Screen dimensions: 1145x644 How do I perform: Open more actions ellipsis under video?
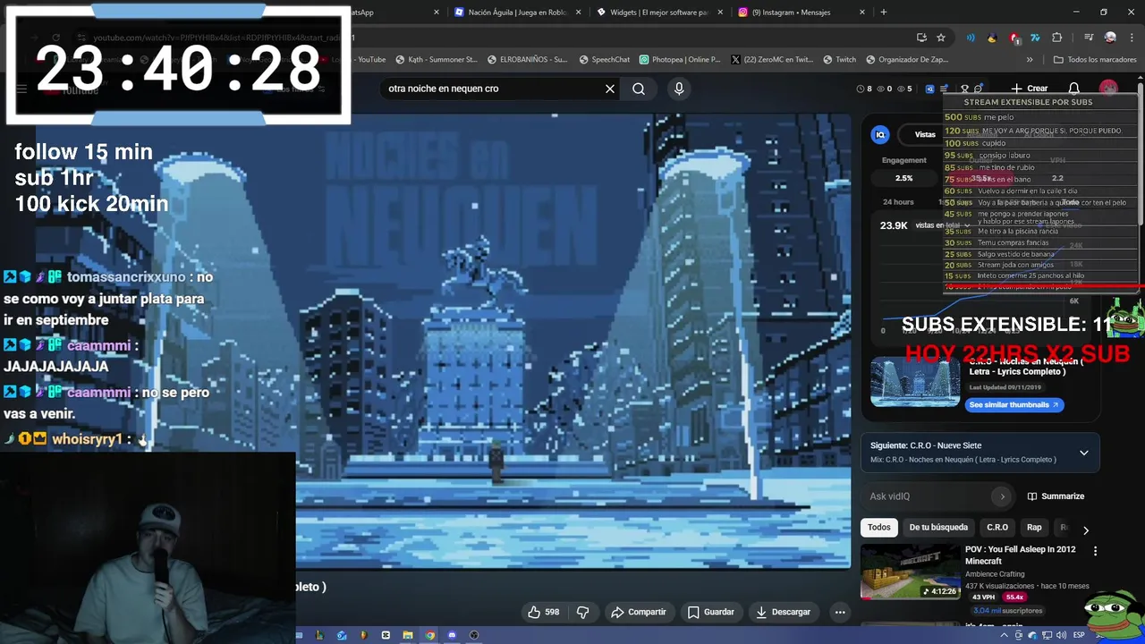pyautogui.click(x=839, y=612)
